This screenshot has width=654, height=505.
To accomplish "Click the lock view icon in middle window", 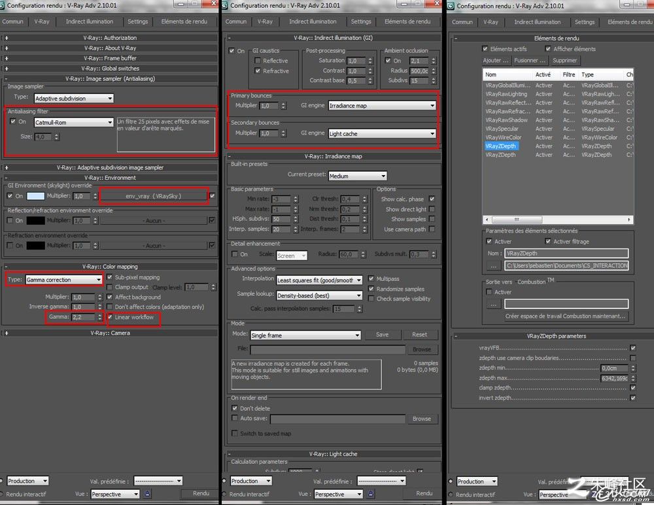I will (370, 494).
